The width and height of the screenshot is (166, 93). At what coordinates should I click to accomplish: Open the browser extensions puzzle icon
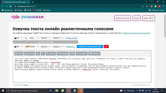pos(156,6)
